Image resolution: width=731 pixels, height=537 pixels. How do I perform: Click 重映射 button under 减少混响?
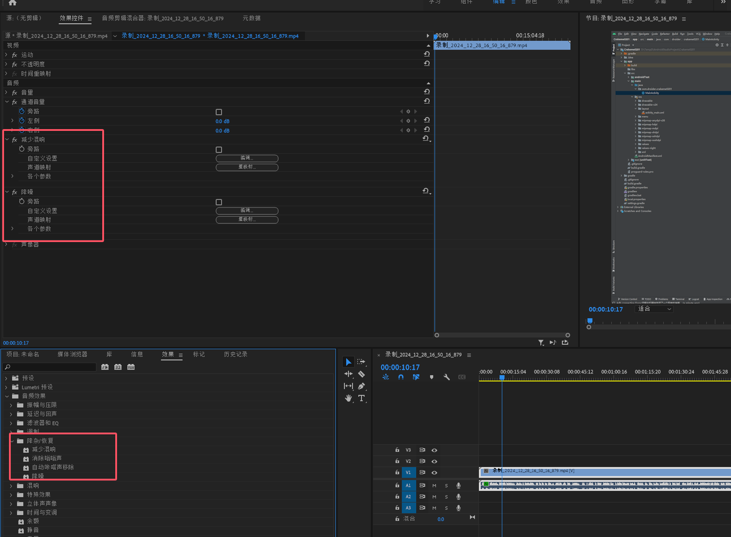(x=247, y=167)
